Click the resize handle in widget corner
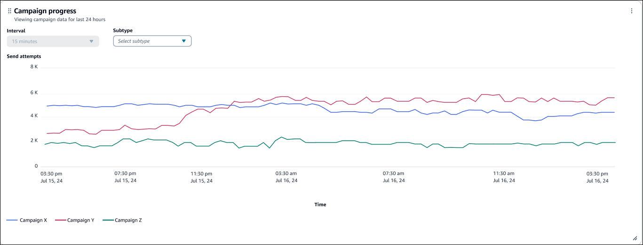 [635, 238]
